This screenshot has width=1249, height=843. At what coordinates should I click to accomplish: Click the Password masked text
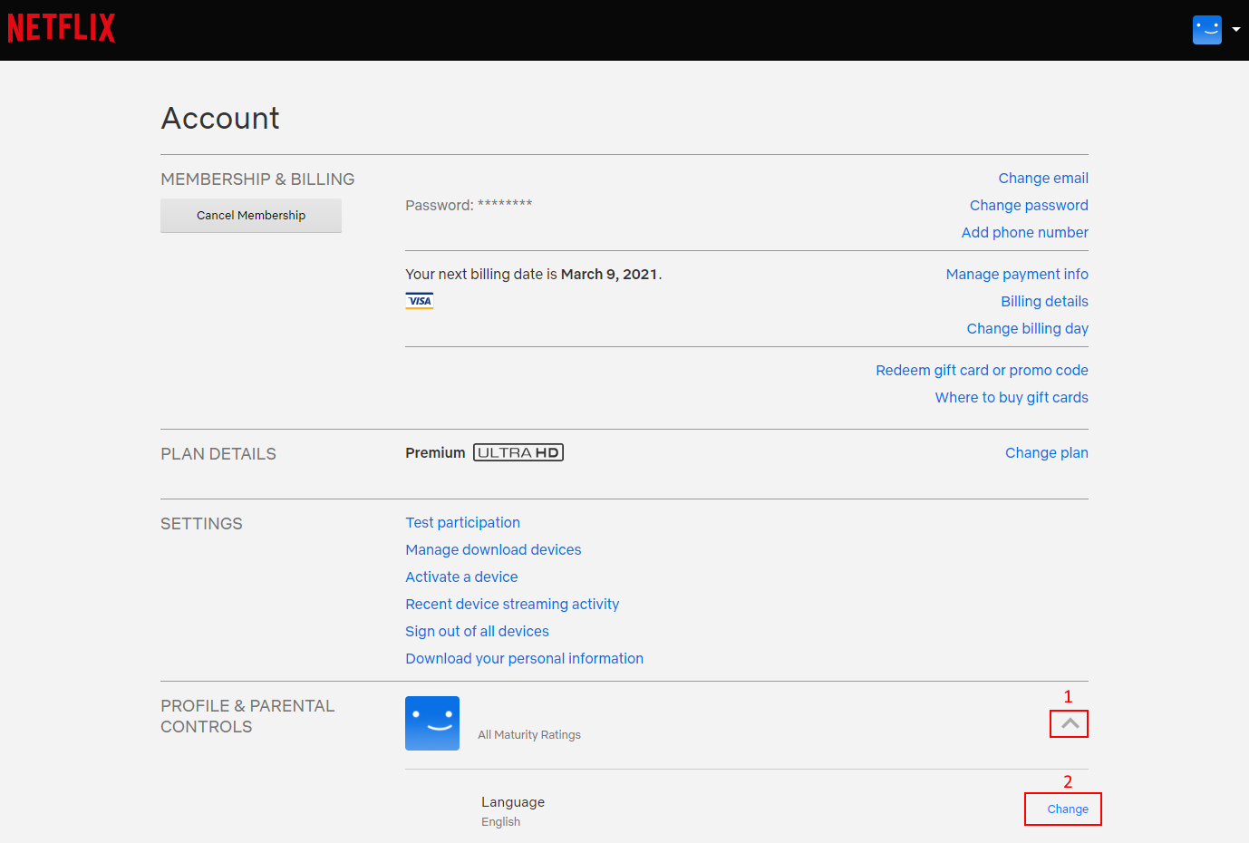(x=469, y=206)
